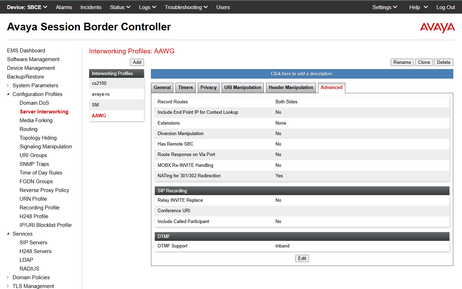
Task: Open the URI Manipulation tab
Action: (x=243, y=88)
